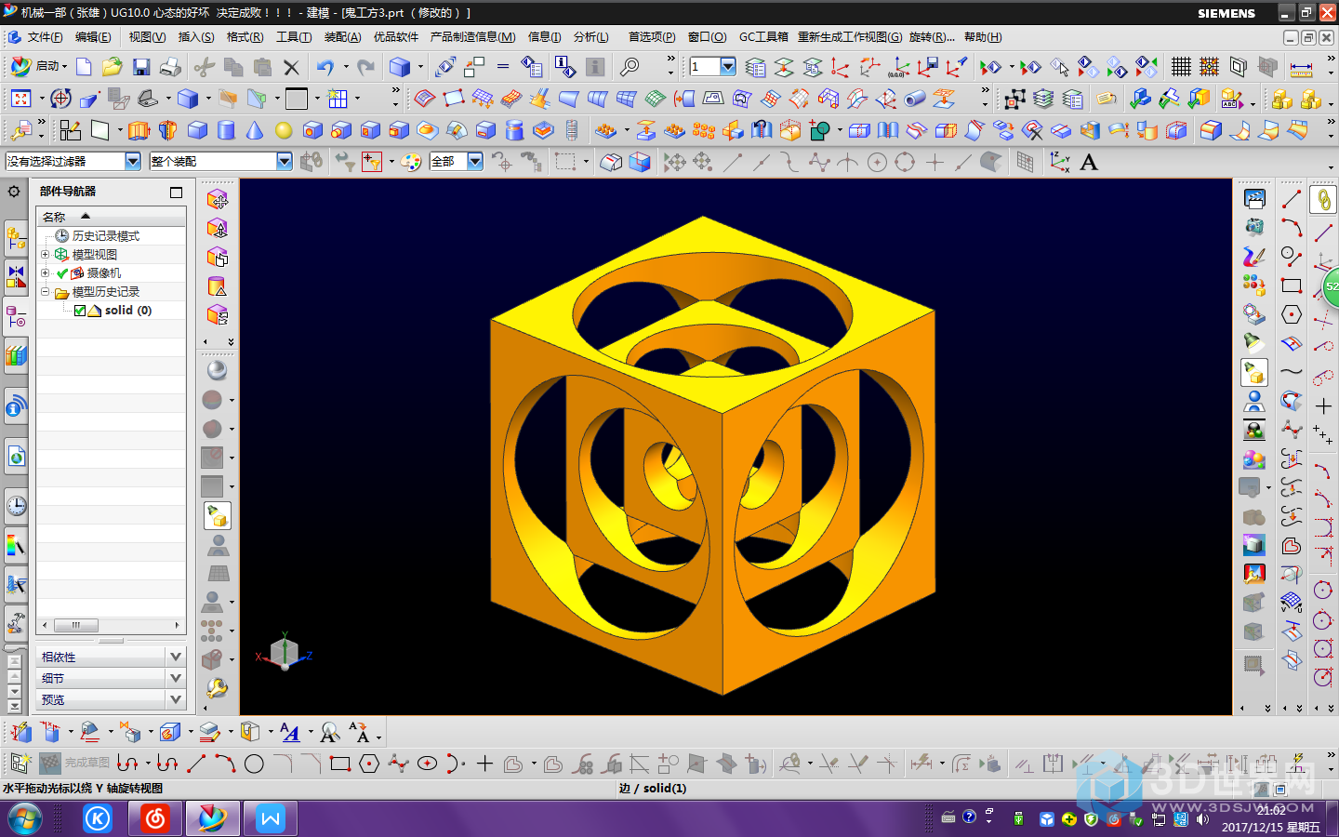1339x837 pixels.
Task: Collapse the 模型历史记录 tree node
Action: tap(45, 291)
